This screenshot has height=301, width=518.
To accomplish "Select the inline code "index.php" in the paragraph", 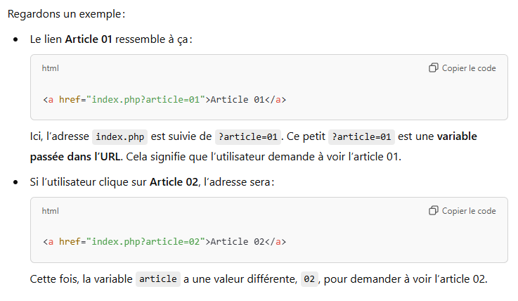I will pyautogui.click(x=119, y=136).
